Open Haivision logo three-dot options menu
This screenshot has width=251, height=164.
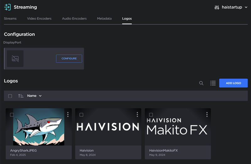[x=137, y=115]
